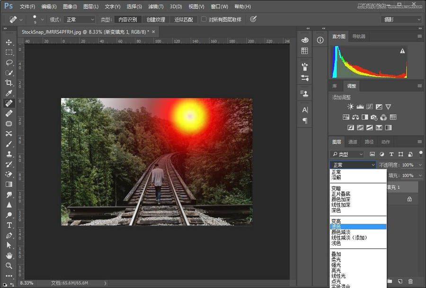Select the Gradient tool in toolbar

click(x=9, y=185)
